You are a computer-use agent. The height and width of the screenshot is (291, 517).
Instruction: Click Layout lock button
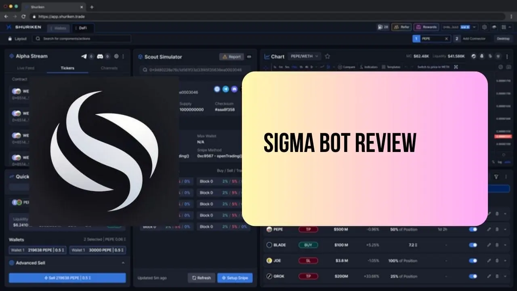pyautogui.click(x=17, y=39)
